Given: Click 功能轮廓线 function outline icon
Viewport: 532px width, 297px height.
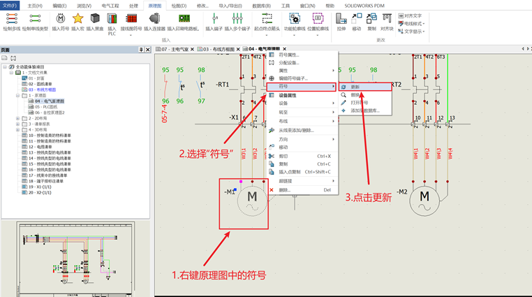Looking at the screenshot, I should [294, 19].
